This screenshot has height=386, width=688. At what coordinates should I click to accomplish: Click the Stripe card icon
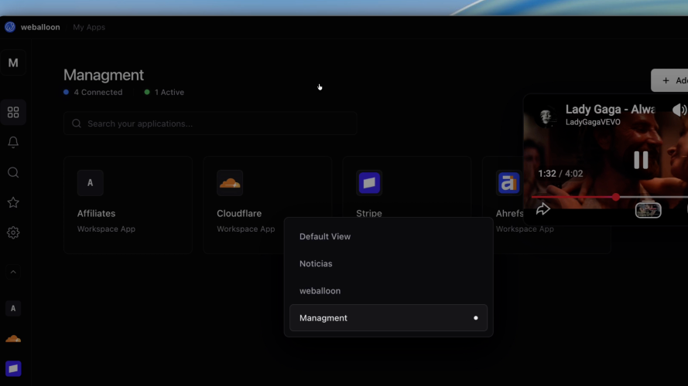369,183
